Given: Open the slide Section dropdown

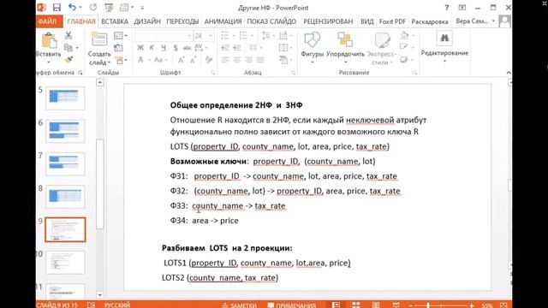Looking at the screenshot, I should pos(121,60).
